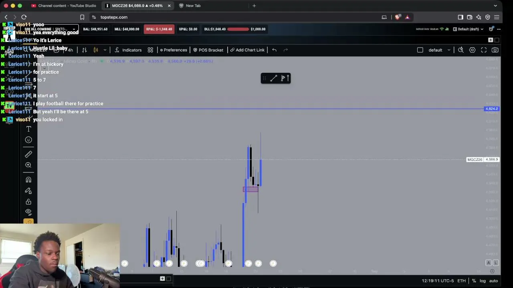Click the BAL balance readout
Image resolution: width=513 pixels, height=288 pixels.
pyautogui.click(x=95, y=29)
